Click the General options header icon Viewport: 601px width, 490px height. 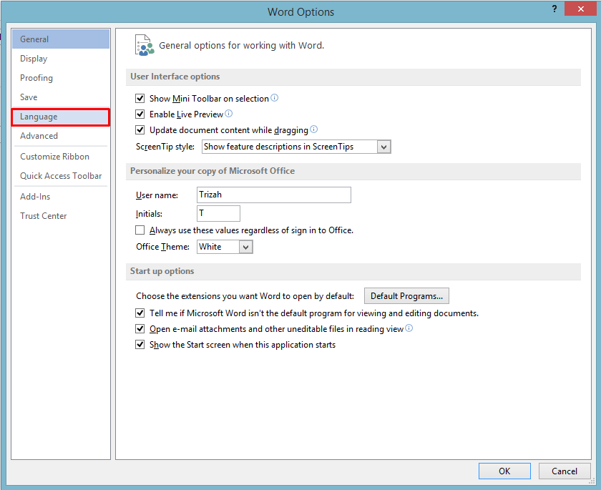[144, 45]
